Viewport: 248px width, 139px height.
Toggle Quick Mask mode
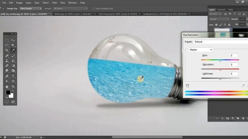7,102
